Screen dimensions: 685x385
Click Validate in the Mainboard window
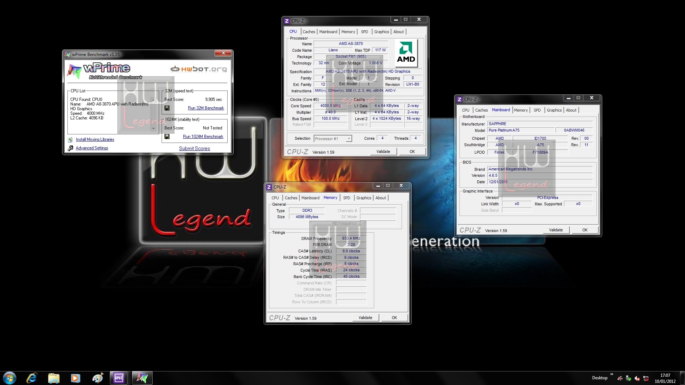(x=556, y=230)
